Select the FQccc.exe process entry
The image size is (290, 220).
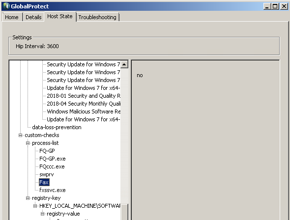pyautogui.click(x=52, y=166)
